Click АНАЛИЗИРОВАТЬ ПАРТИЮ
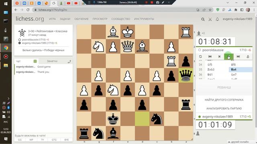 click(x=224, y=108)
